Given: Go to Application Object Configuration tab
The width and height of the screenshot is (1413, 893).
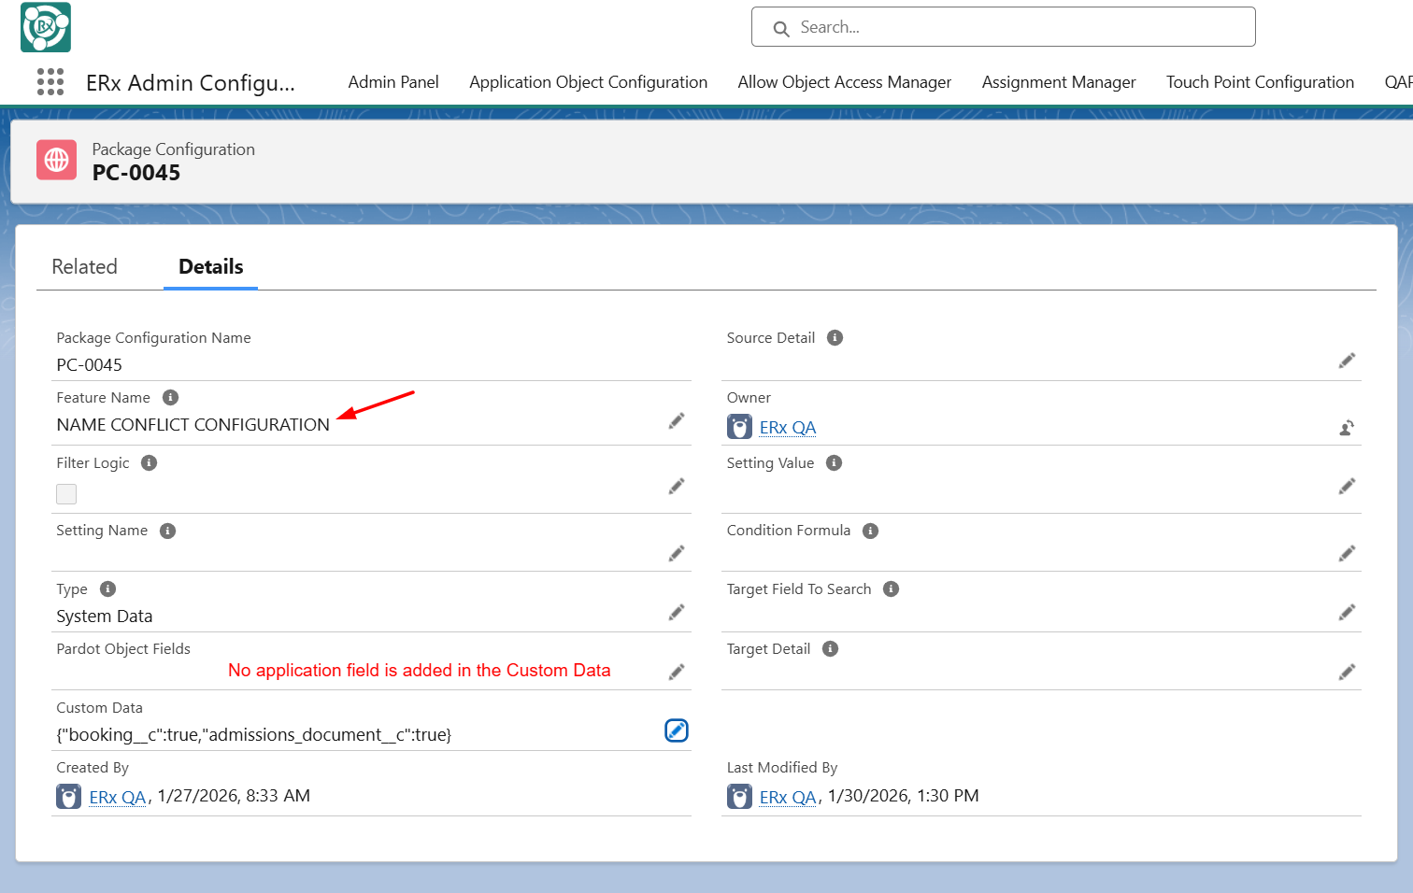Looking at the screenshot, I should pos(588,82).
